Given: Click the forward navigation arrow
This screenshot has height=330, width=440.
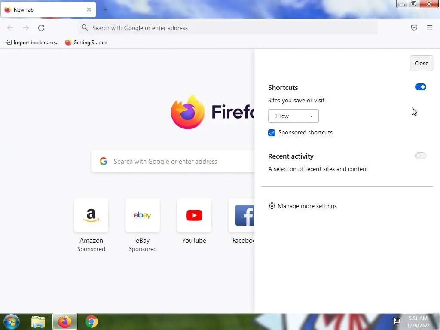Looking at the screenshot, I should [26, 28].
